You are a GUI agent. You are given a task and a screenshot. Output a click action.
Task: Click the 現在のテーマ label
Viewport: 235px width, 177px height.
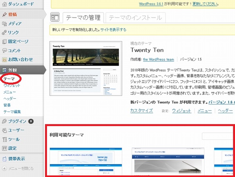click(x=141, y=43)
